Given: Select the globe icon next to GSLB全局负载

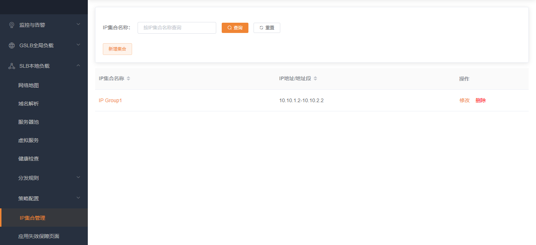Looking at the screenshot, I should (x=11, y=45).
